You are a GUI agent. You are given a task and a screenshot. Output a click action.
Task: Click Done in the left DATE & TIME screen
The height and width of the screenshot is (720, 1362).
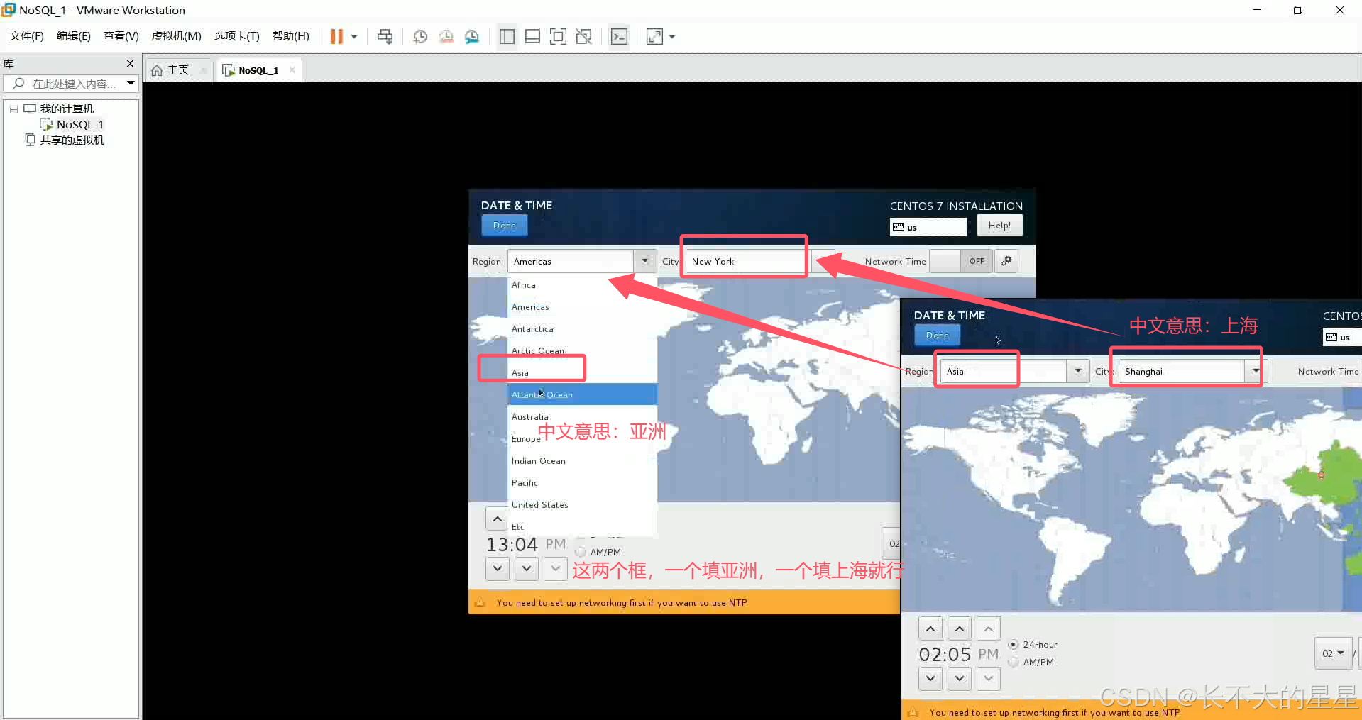505,226
